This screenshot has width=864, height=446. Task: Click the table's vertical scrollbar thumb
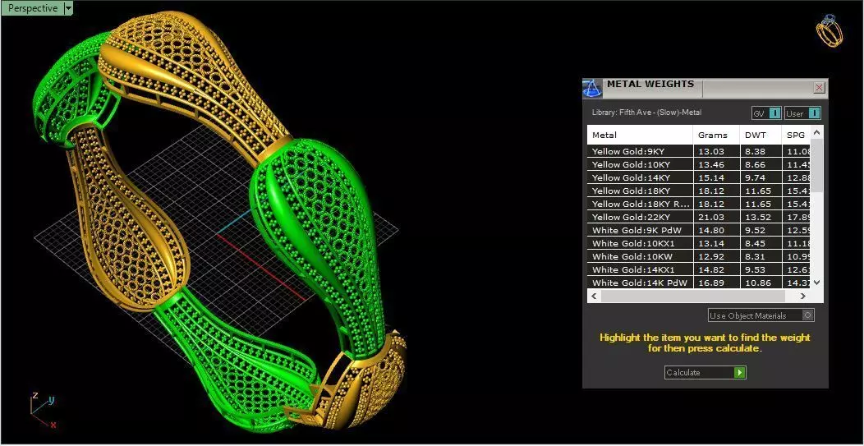point(816,165)
